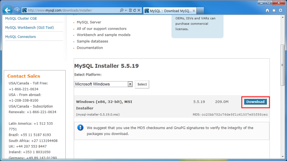Click the 'MySQL Server' list item
Image resolution: width=287 pixels, height=161 pixels.
[x=89, y=22]
